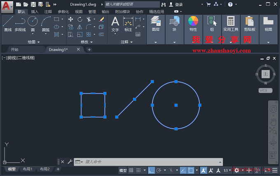Open the Arc tool dropdown arrow
Viewport: 280px width, 176px height.
[x=46, y=34]
